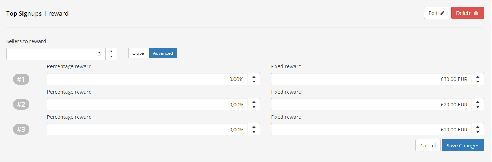Click the #1 rank badge
Screen dimensions: 492x162
(21, 79)
